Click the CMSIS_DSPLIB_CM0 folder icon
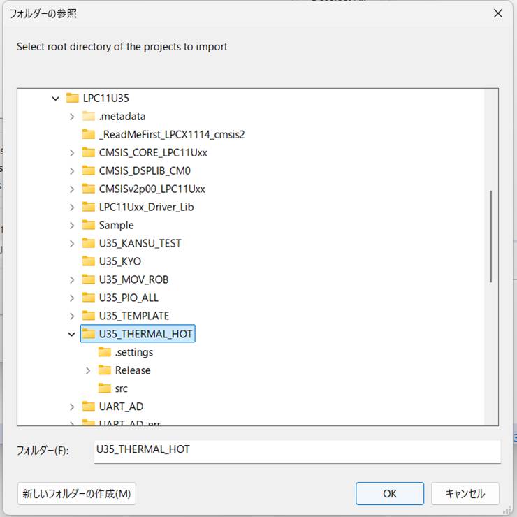 (88, 171)
